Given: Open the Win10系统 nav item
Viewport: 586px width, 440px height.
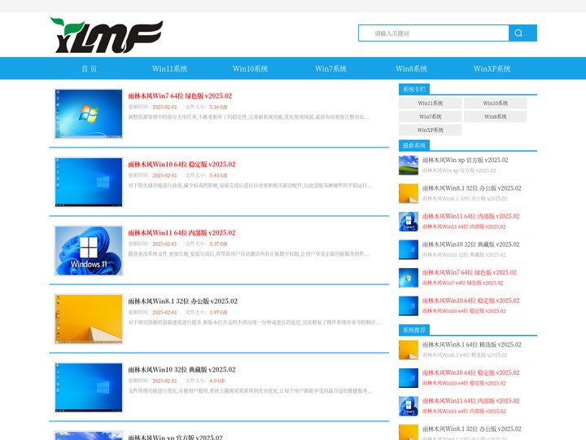Looking at the screenshot, I should pos(251,68).
